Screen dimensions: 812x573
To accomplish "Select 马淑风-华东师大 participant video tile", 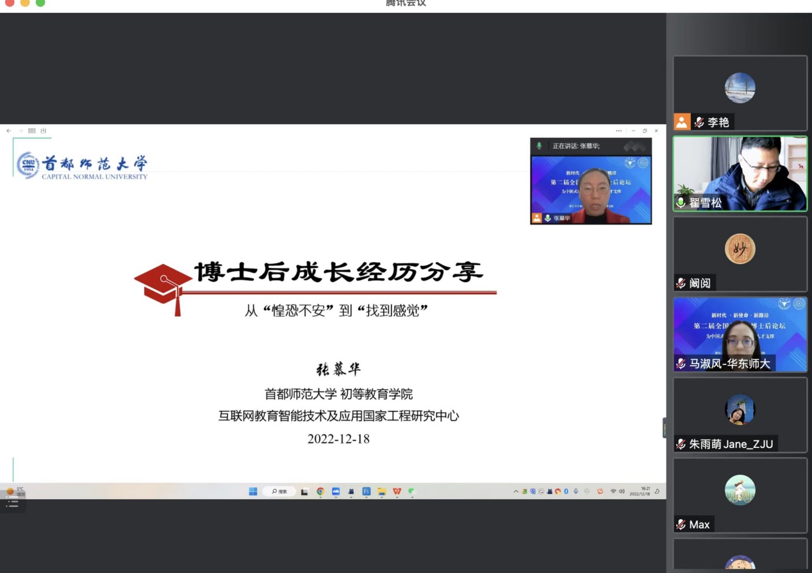I will point(740,333).
